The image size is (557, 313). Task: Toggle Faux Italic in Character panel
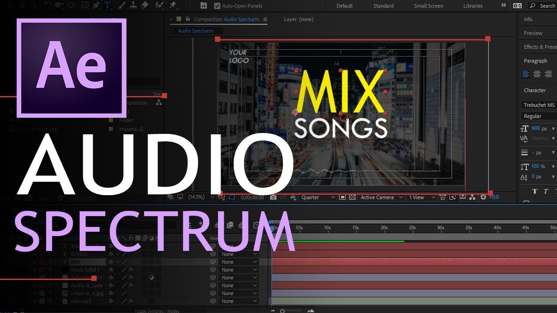546,191
